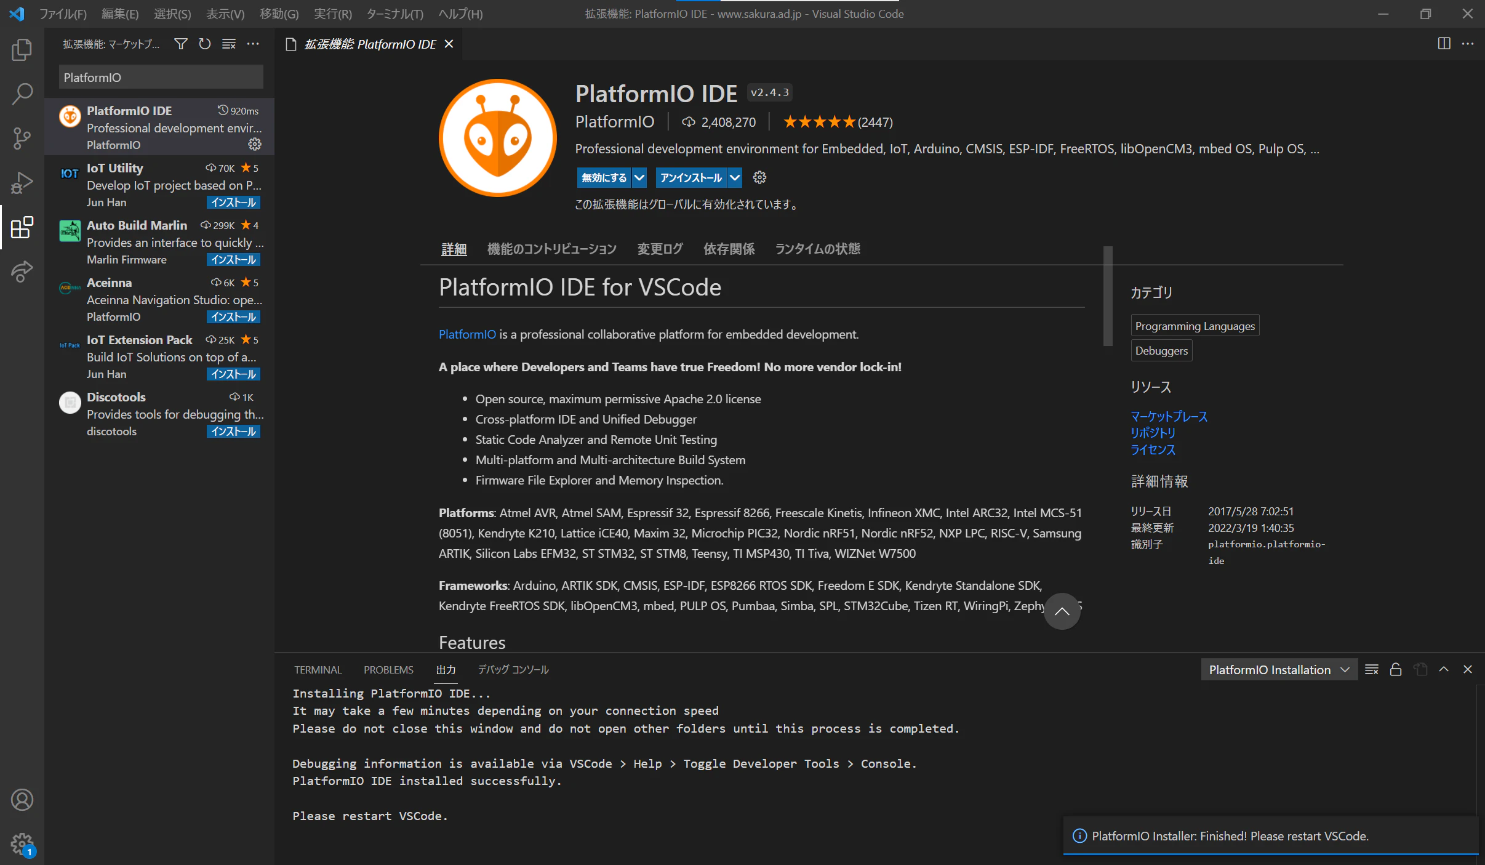Maximize the output panel with chevron
Viewport: 1485px width, 865px height.
click(1444, 669)
